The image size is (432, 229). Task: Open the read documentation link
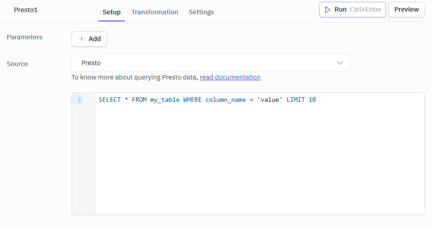click(230, 77)
